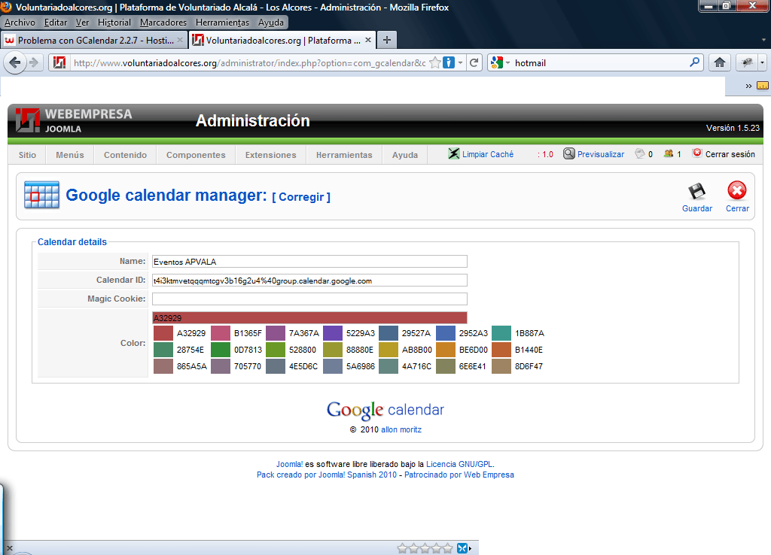Close the Problema con GCalendar tab
Image resolution: width=771 pixels, height=555 pixels.
coord(180,41)
